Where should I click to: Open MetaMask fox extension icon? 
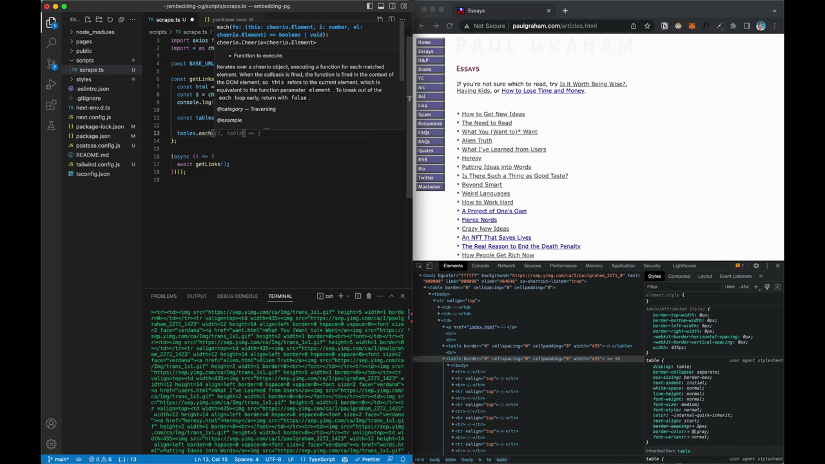coord(692,26)
